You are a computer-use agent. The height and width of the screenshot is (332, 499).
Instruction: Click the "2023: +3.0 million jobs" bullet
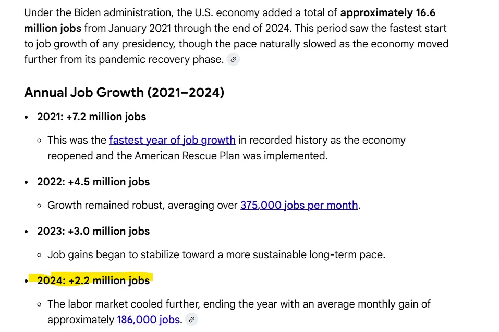coord(93,231)
